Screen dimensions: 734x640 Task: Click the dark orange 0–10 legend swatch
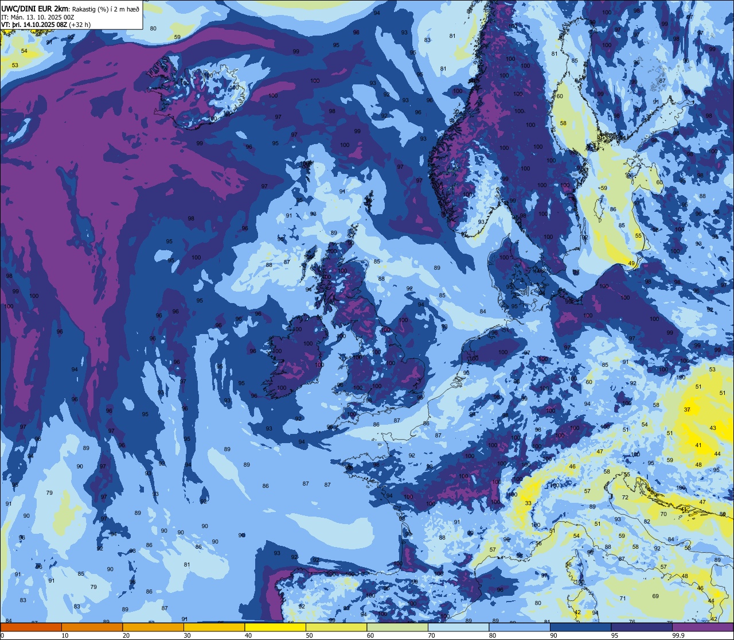point(31,627)
